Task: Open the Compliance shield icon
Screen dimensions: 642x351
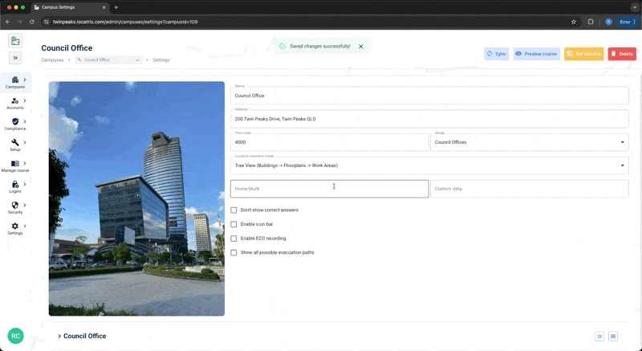Action: point(15,121)
